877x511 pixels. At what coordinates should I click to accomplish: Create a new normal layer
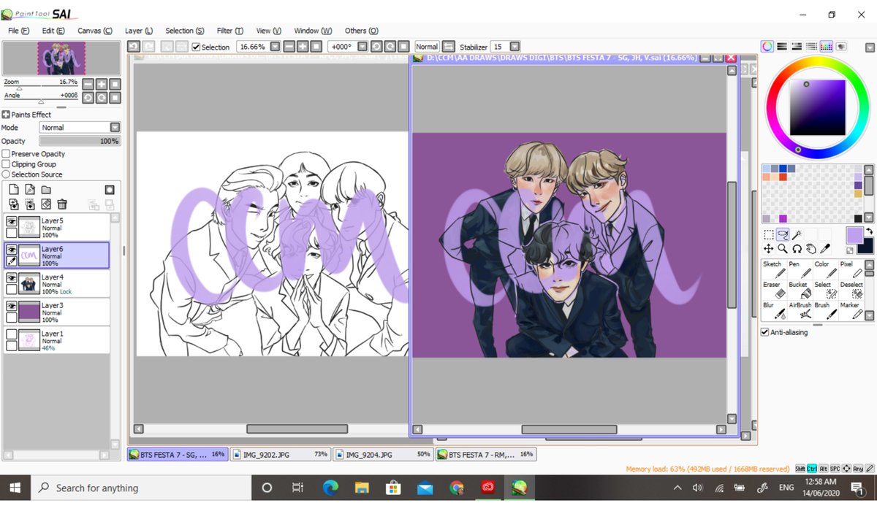click(14, 189)
